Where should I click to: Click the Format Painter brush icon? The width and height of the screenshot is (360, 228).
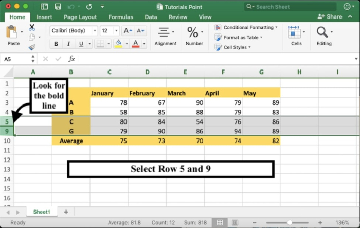coord(32,47)
